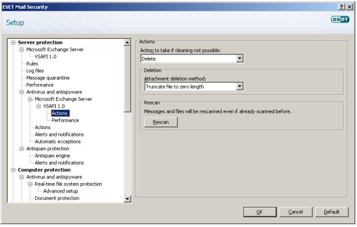Collapse the Server protection tree node

(13, 43)
